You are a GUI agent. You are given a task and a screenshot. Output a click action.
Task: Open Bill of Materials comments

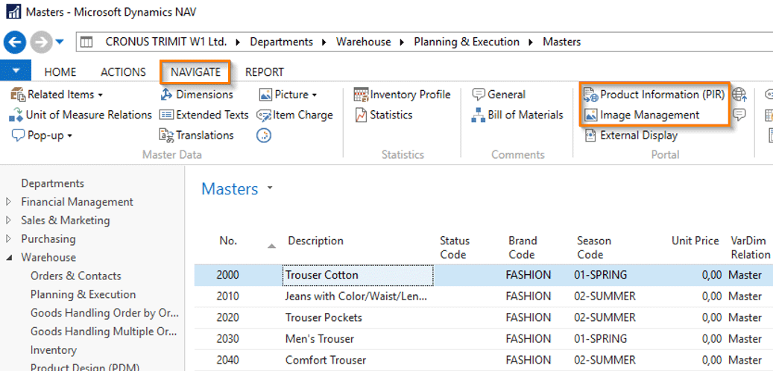pos(517,115)
